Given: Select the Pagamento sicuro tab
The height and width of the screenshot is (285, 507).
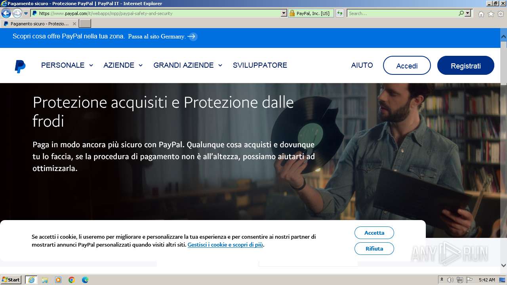Looking at the screenshot, I should pyautogui.click(x=40, y=24).
